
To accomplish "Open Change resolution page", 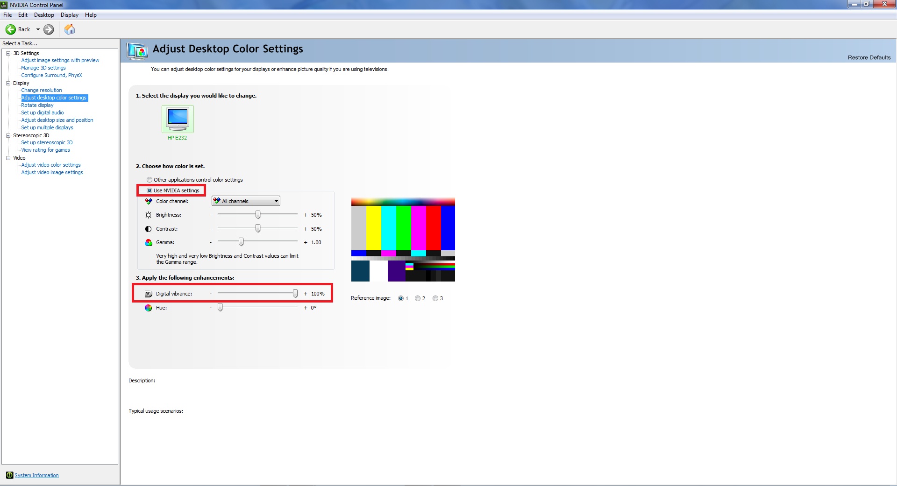I will pos(42,90).
